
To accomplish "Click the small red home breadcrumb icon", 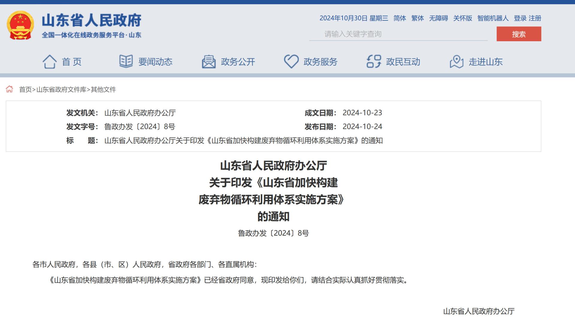I will click(10, 89).
